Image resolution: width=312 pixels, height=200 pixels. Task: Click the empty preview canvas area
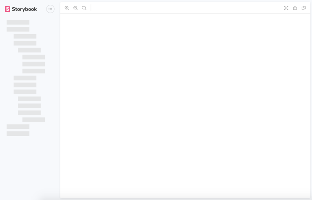click(x=185, y=106)
